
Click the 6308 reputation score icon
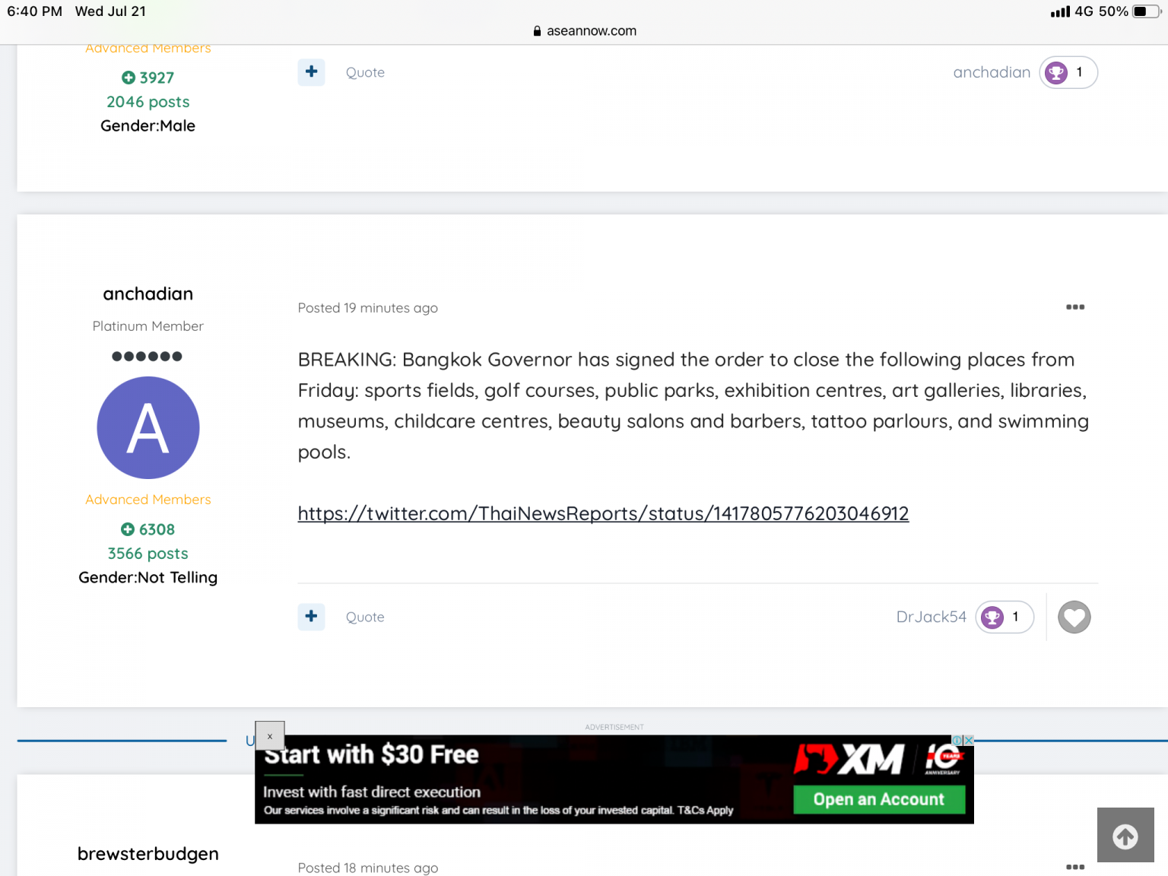[x=128, y=529]
